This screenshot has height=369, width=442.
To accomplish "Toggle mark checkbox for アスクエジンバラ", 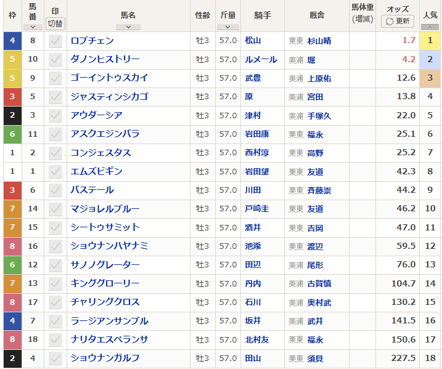I will (x=55, y=134).
